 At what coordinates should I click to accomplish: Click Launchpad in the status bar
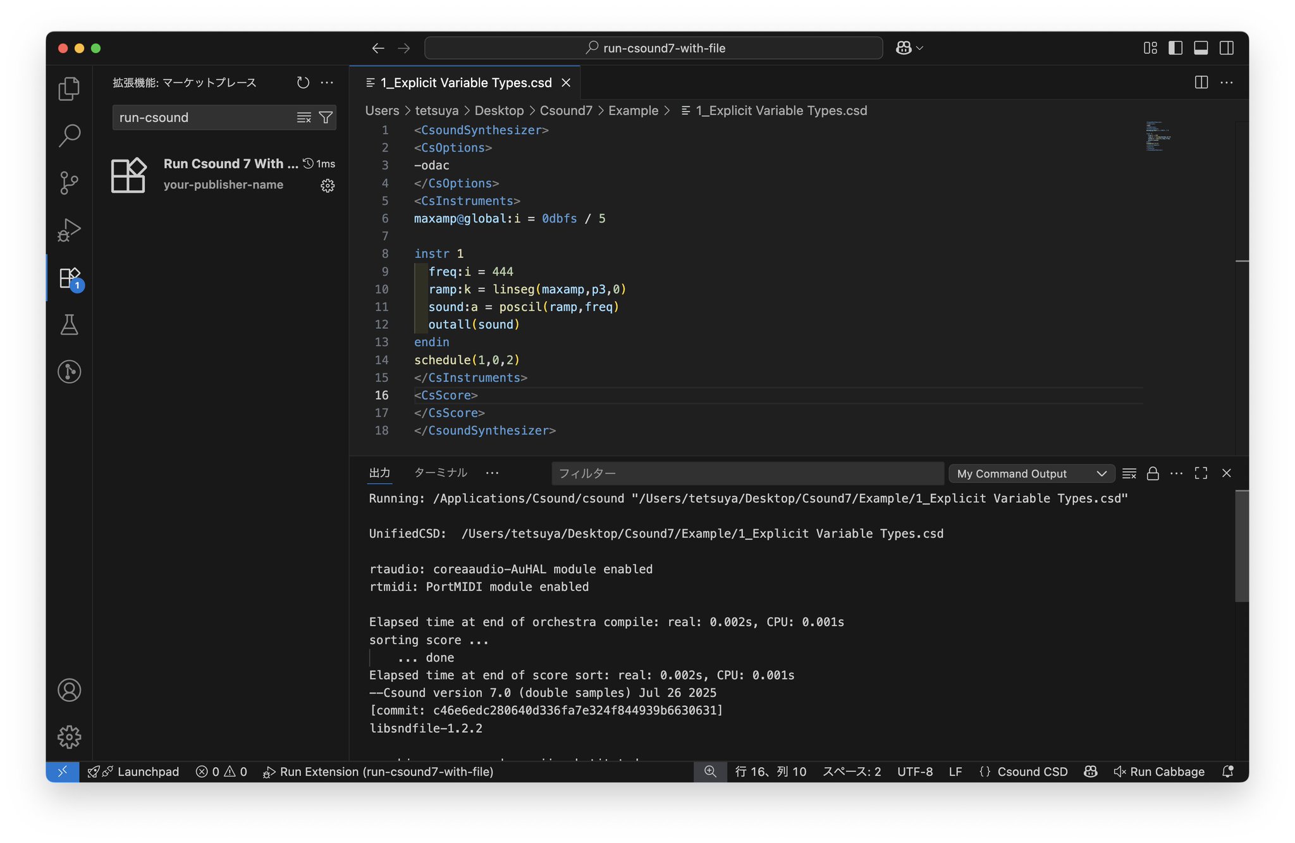click(x=133, y=772)
